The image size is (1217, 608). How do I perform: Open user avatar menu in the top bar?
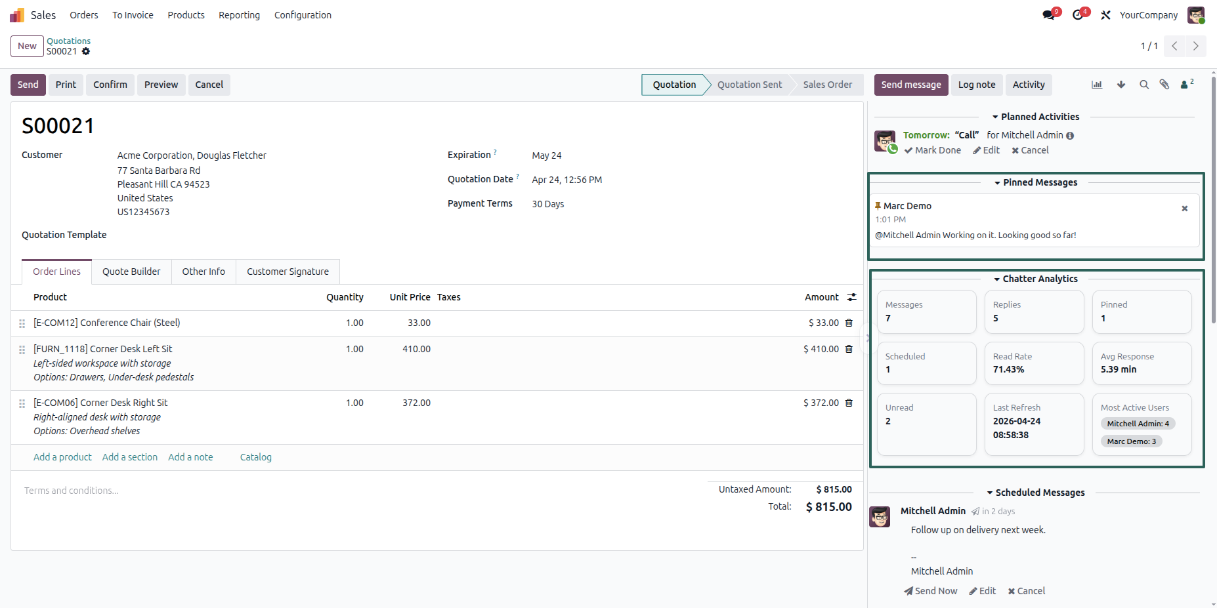pyautogui.click(x=1196, y=15)
